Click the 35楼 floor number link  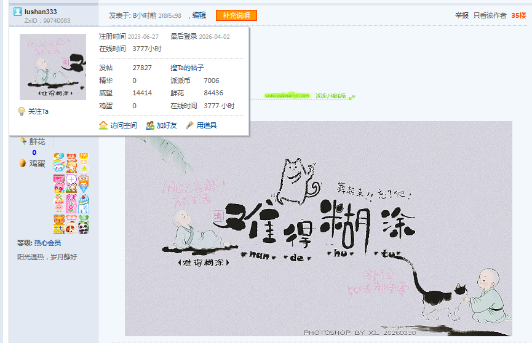[x=518, y=15]
